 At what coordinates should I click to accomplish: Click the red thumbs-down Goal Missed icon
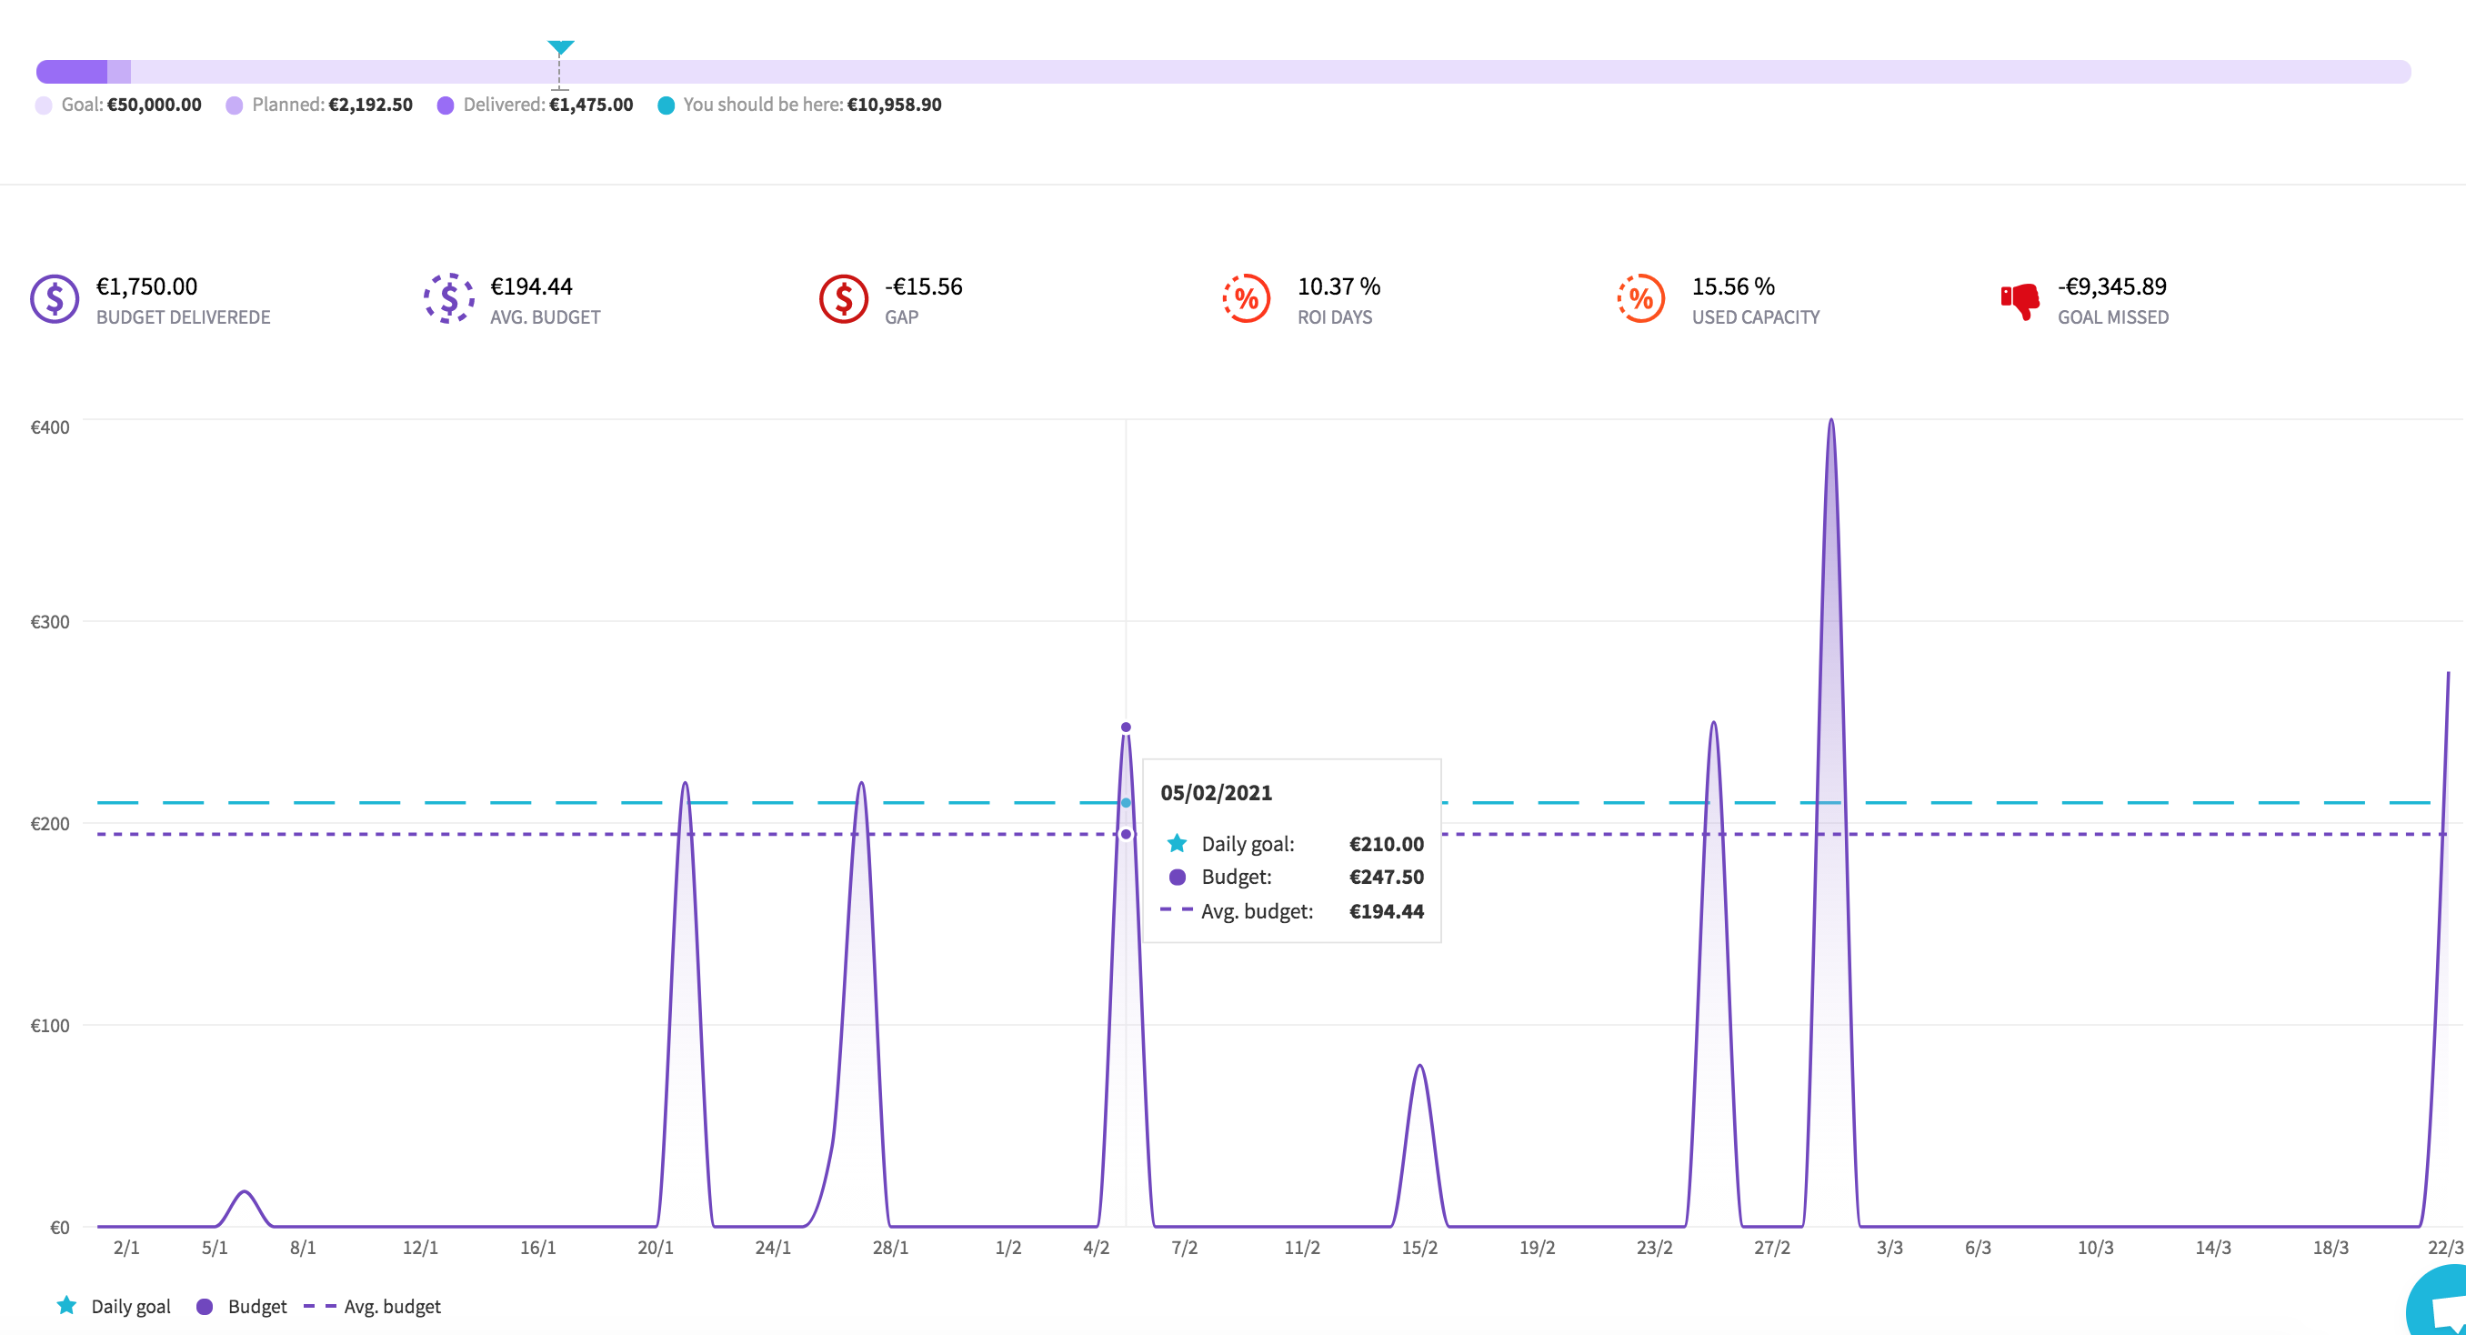(x=2020, y=301)
